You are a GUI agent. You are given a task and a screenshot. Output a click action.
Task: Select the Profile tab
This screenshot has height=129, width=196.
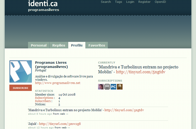click(77, 45)
